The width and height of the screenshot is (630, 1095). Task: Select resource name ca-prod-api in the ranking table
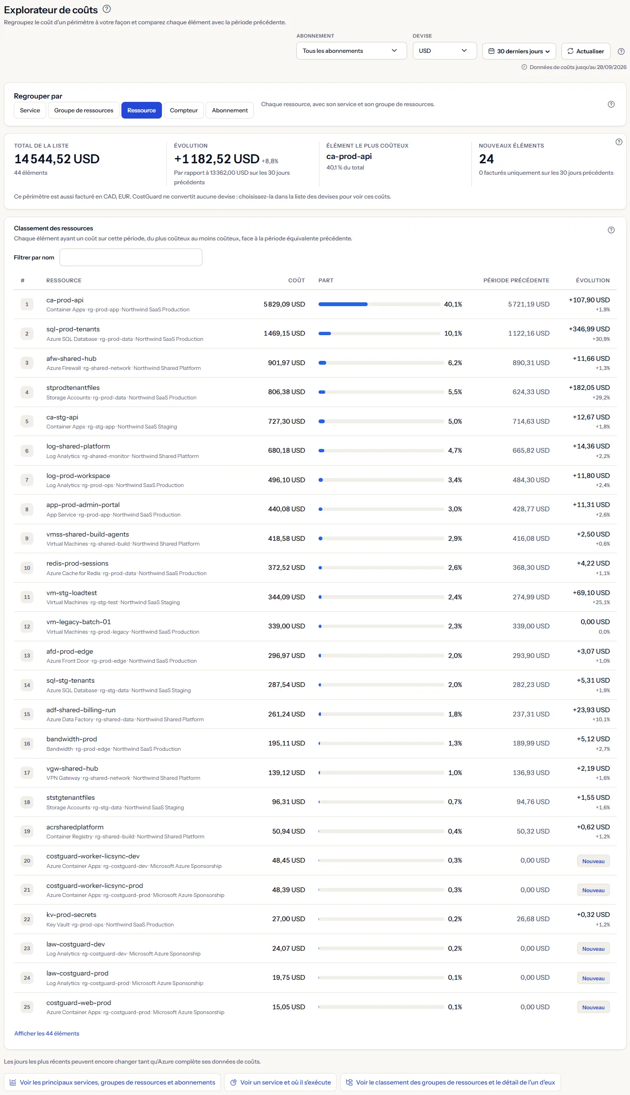(65, 300)
